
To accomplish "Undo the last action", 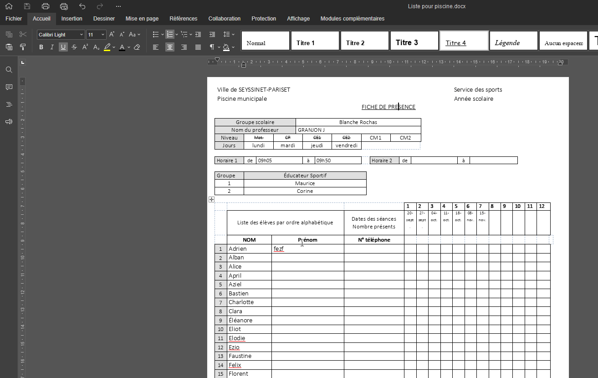I will 82,6.
